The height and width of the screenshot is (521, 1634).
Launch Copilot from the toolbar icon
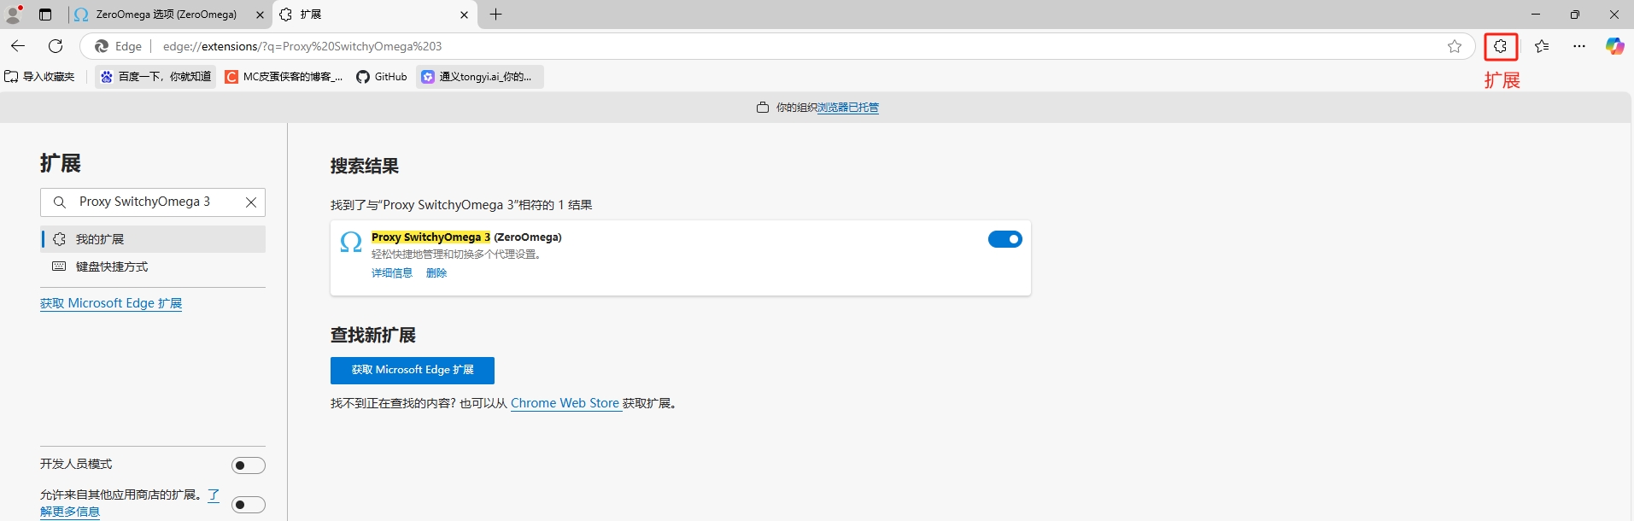pos(1614,46)
